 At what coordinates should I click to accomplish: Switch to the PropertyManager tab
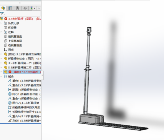[x=10, y=8]
